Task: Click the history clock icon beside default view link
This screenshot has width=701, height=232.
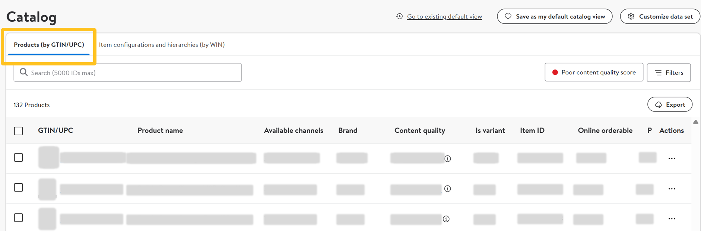Action: (399, 16)
